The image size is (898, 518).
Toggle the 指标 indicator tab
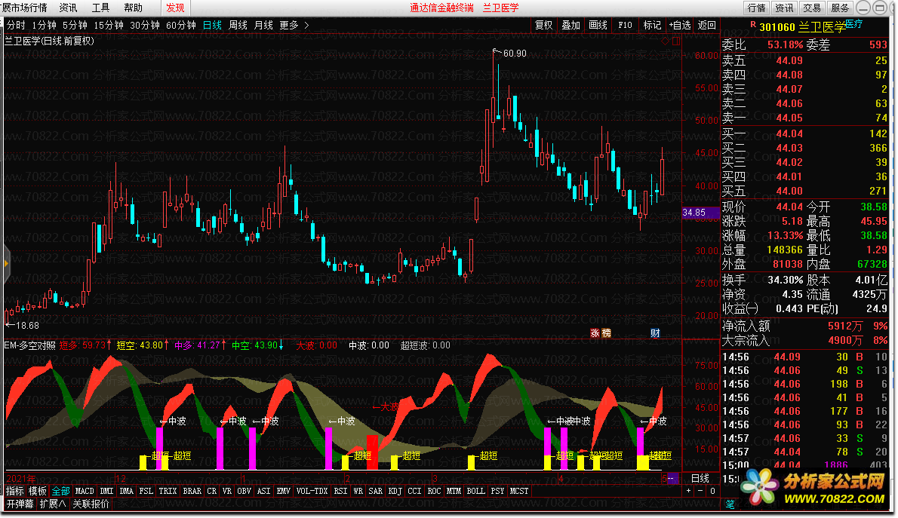coord(15,491)
